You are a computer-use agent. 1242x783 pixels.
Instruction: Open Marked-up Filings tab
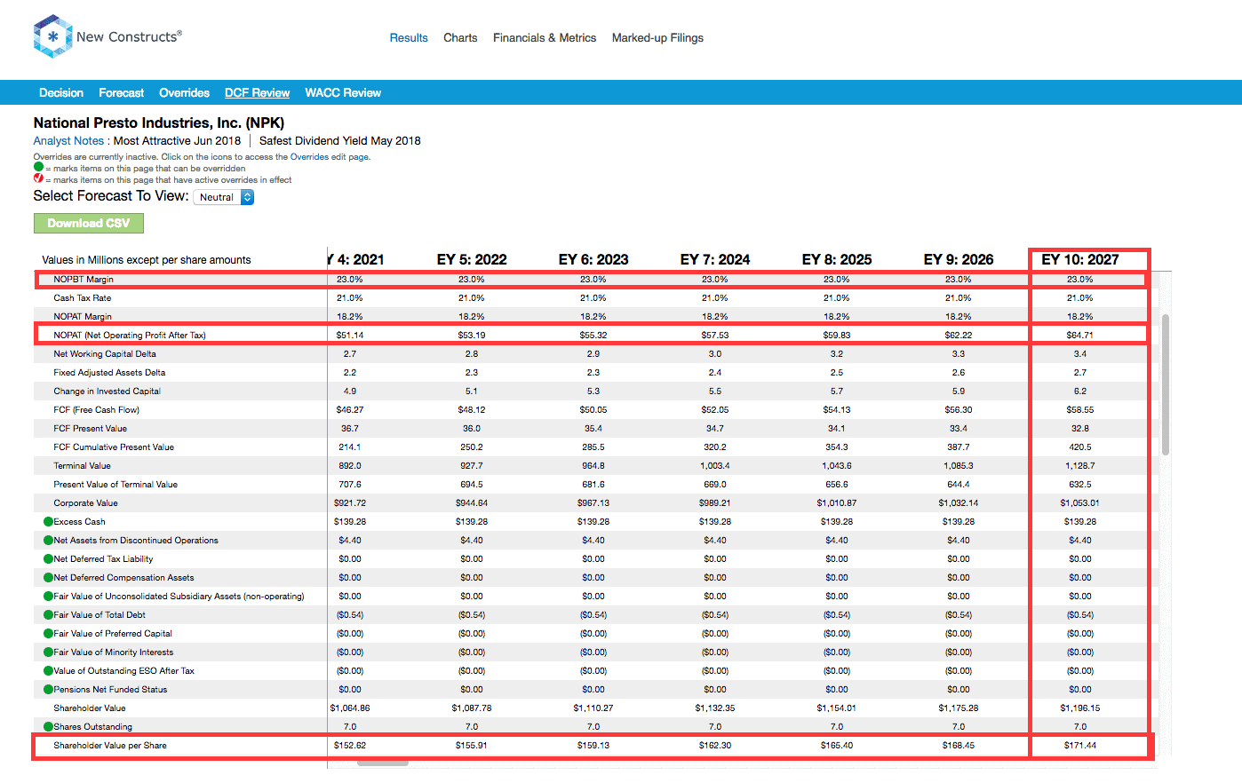click(657, 37)
